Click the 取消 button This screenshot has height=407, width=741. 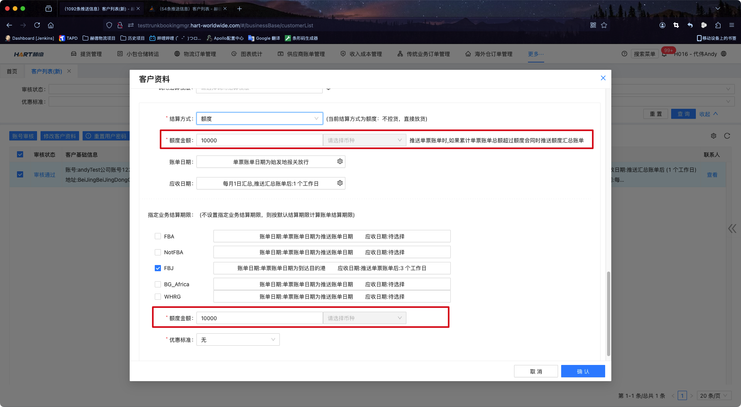point(536,371)
